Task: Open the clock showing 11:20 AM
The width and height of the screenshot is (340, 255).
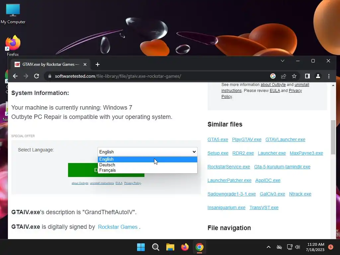Action: point(315,247)
